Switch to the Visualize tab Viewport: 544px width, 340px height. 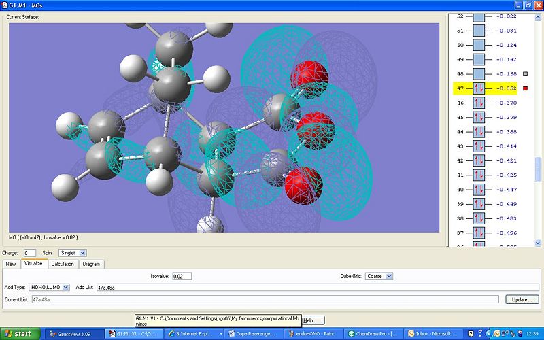[33, 263]
